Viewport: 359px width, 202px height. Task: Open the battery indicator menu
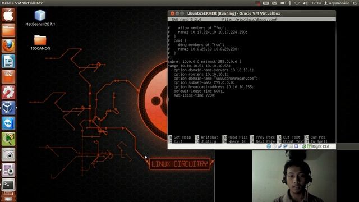coord(283,3)
